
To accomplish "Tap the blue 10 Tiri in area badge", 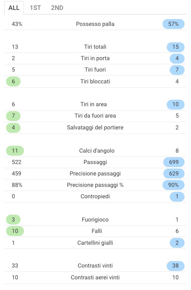I will click(x=175, y=104).
